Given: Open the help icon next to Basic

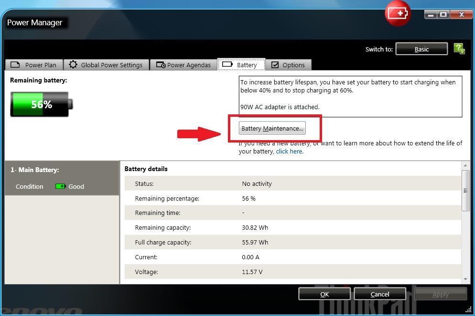Looking at the screenshot, I should (459, 49).
